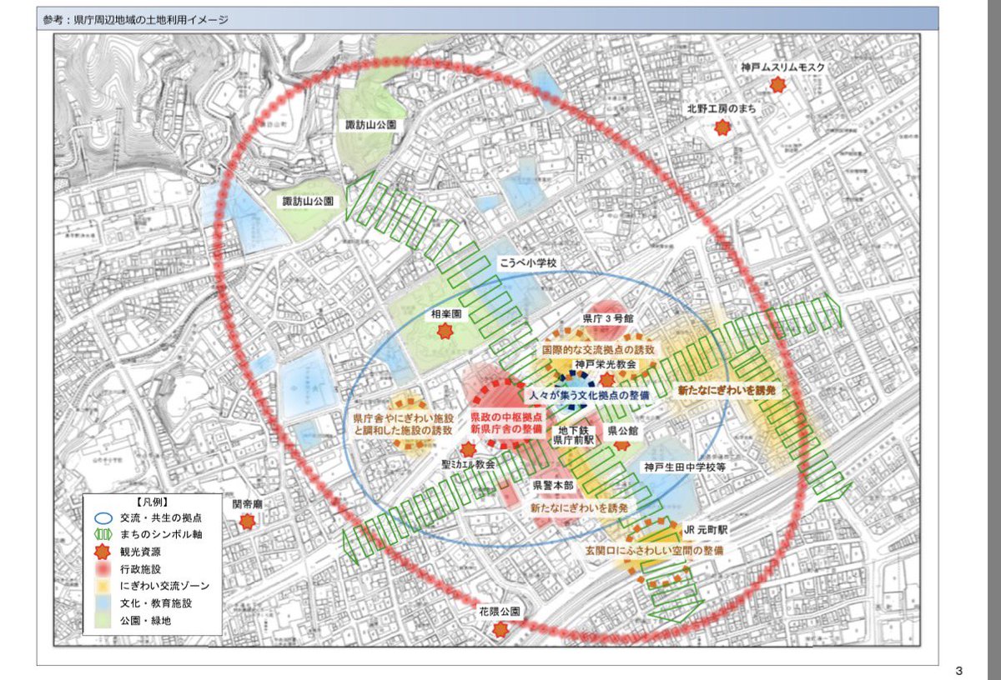The image size is (1001, 680).
Task: Click the 玄関口にふさわしい空間の整備 label
Action: pos(653,550)
